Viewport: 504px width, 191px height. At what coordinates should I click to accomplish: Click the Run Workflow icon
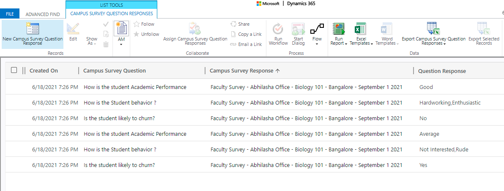tap(278, 29)
